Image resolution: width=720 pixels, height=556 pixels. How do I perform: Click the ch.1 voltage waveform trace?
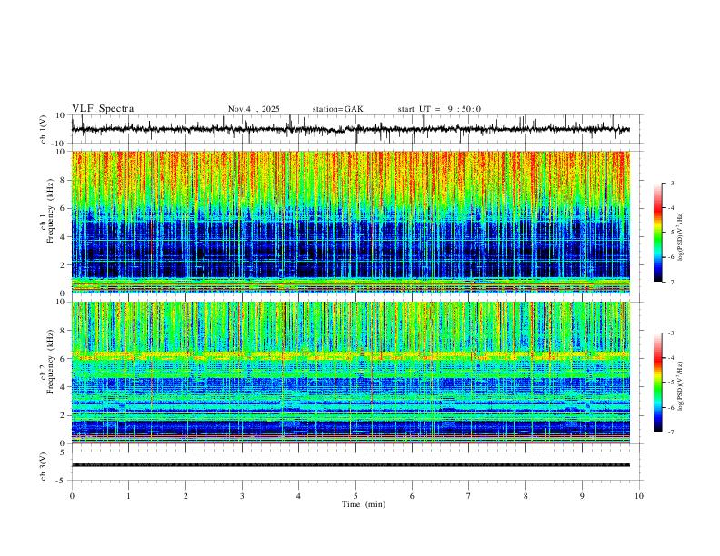pos(350,129)
